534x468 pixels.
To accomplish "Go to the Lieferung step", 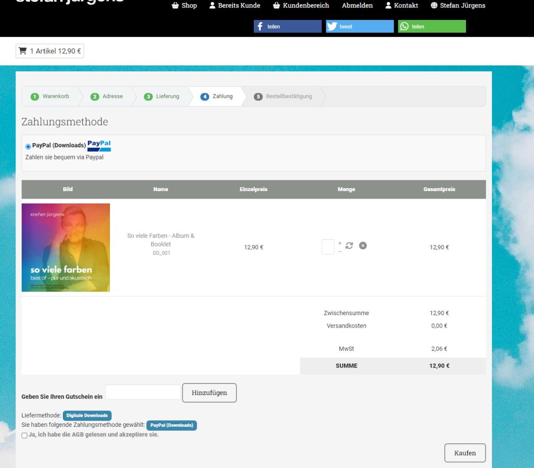I will (x=162, y=97).
